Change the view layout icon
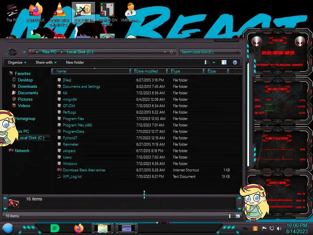This screenshot has height=235, width=313. (x=207, y=62)
